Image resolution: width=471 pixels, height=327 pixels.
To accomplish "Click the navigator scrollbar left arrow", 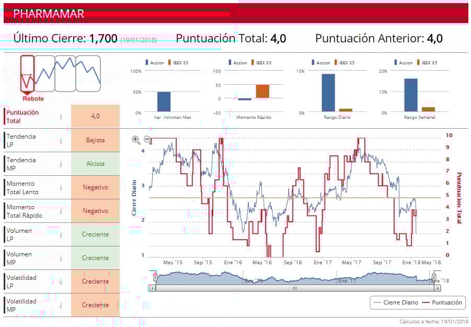I will pyautogui.click(x=152, y=288).
